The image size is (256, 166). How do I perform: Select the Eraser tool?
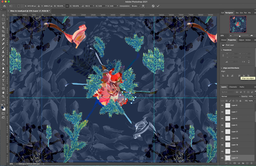3,60
